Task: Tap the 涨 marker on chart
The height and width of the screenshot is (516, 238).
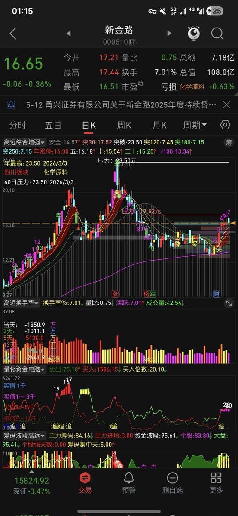Action: [x=115, y=294]
